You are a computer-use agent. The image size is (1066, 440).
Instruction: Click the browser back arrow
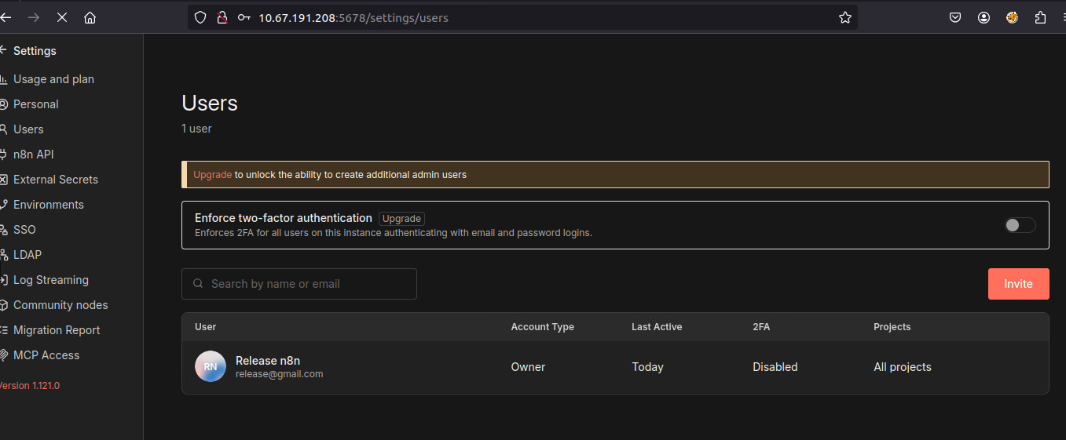(5, 17)
